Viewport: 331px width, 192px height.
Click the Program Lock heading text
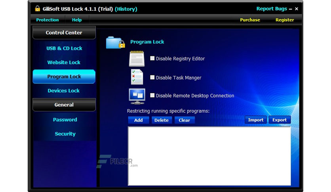pyautogui.click(x=147, y=42)
